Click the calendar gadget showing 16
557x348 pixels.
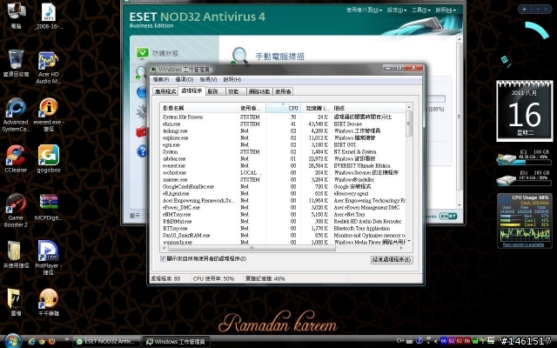coord(524,110)
